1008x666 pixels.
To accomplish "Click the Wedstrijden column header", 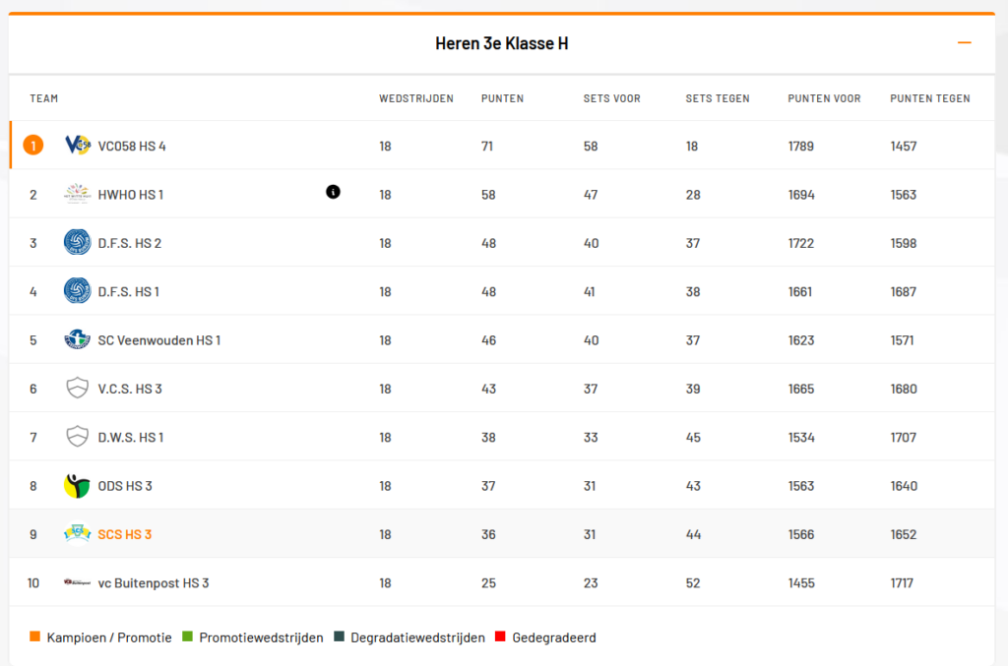I will pyautogui.click(x=416, y=98).
